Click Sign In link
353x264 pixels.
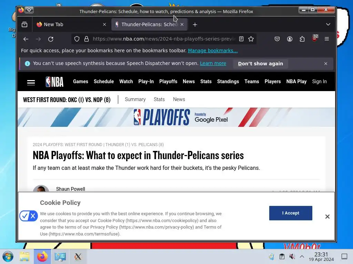(x=319, y=81)
